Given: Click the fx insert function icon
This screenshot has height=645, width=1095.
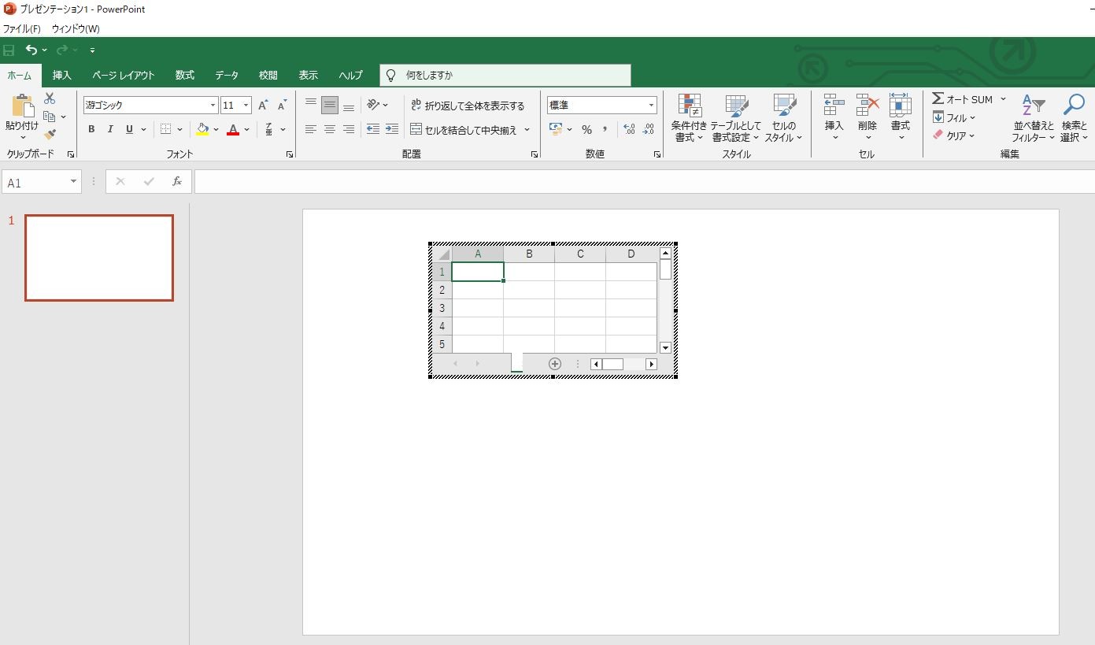Looking at the screenshot, I should point(177,182).
